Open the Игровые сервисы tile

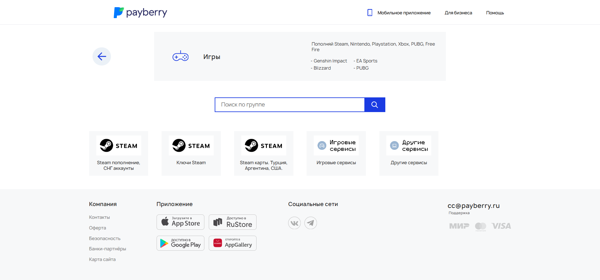tap(336, 153)
